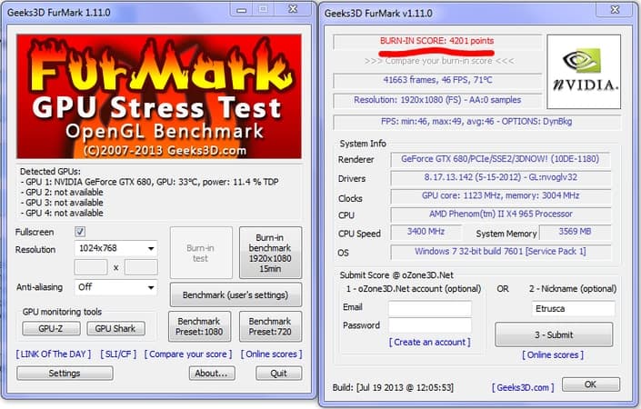
Task: Minimize the FurMark 1.11.0 main window
Action: (242, 9)
